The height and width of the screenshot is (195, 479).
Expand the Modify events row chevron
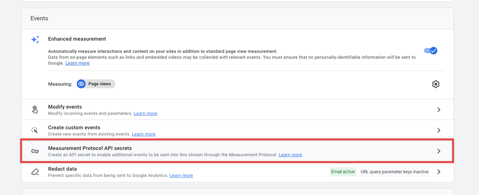(x=439, y=110)
